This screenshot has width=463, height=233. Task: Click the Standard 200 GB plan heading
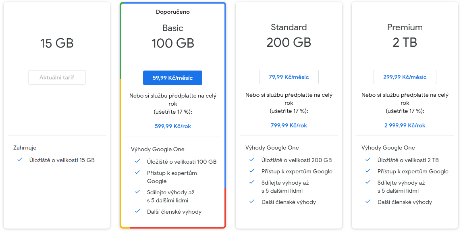pos(289,35)
